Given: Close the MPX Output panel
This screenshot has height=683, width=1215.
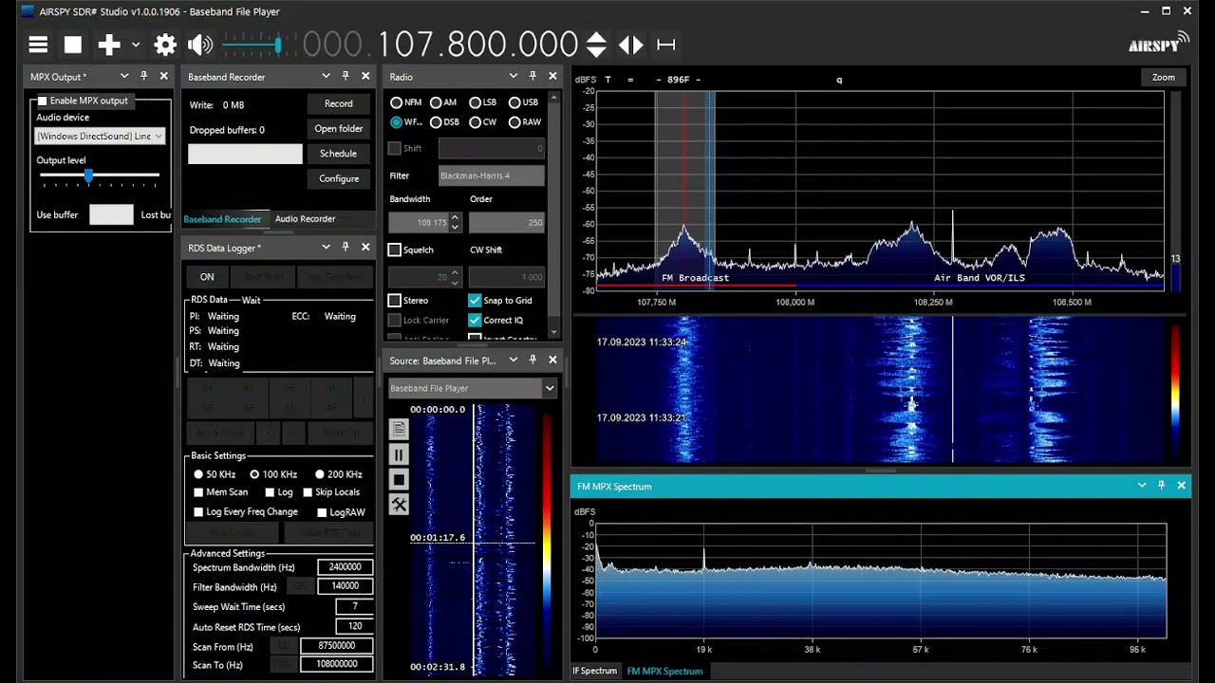Looking at the screenshot, I should click(x=164, y=77).
